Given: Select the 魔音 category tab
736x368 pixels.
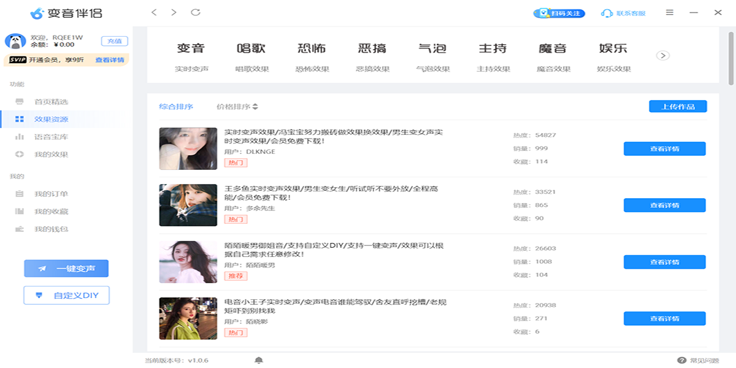Looking at the screenshot, I should 553,57.
